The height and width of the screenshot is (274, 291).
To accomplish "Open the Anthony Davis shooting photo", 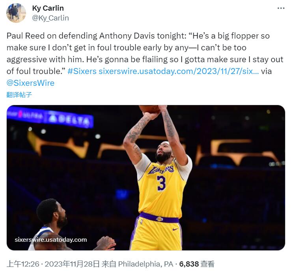I will point(221,177).
